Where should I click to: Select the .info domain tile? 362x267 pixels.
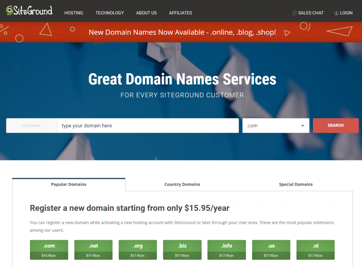pos(227,250)
